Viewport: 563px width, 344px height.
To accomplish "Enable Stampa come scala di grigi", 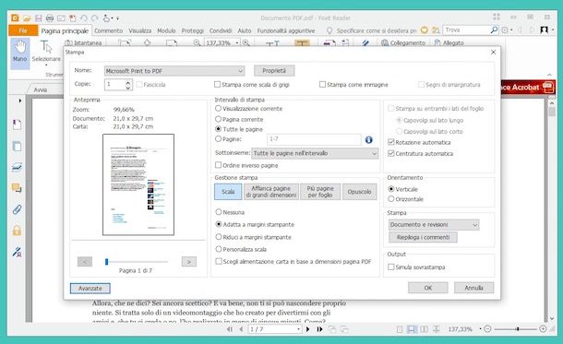I will pos(217,84).
